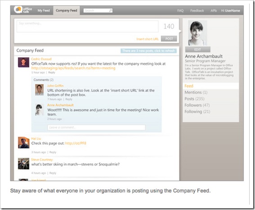Open Followers (47) in the sidebar
This screenshot has width=255, height=210.
197,105
